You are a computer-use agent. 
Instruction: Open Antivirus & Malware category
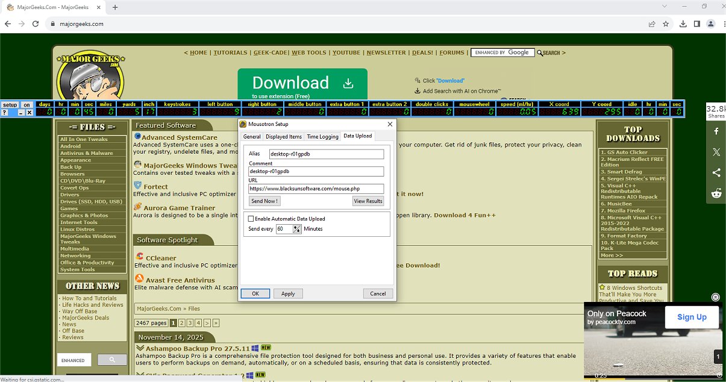(x=87, y=153)
